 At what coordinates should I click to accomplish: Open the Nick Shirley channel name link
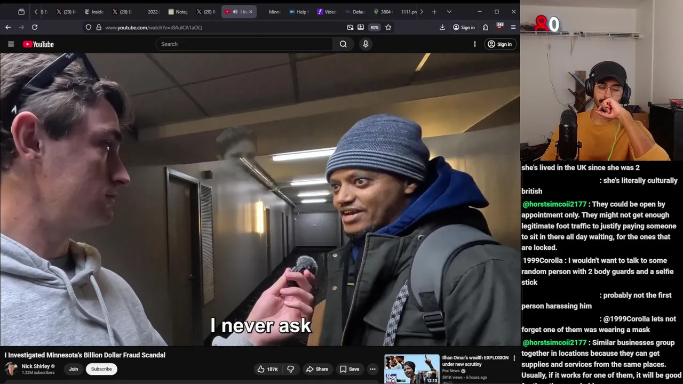point(35,366)
